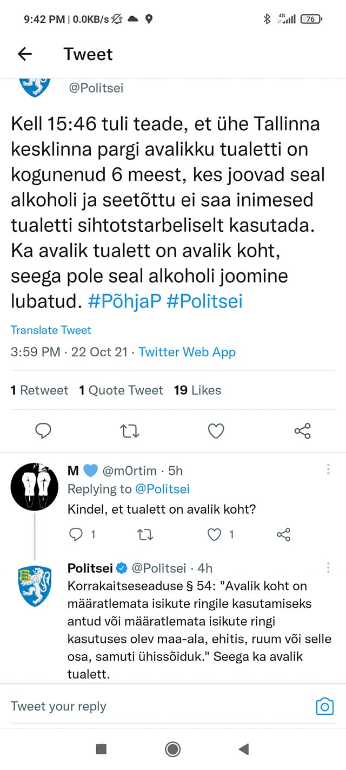Reply to the main tweet via speech bubble icon
The height and width of the screenshot is (770, 346).
[43, 430]
